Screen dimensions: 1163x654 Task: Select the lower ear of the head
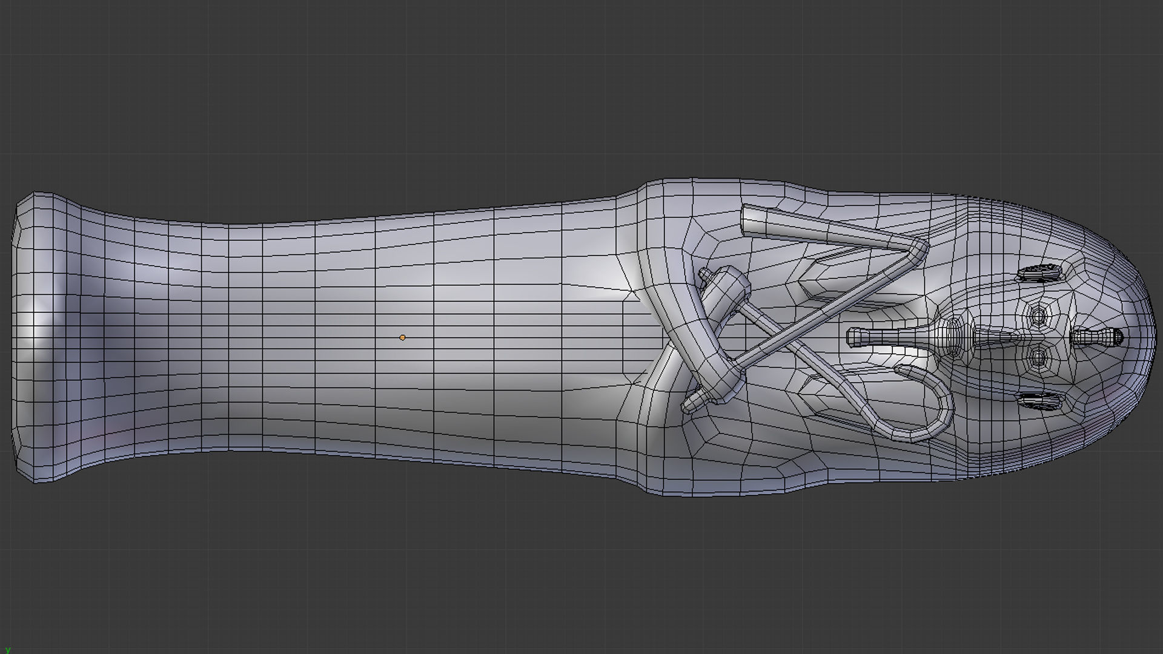pos(1041,400)
